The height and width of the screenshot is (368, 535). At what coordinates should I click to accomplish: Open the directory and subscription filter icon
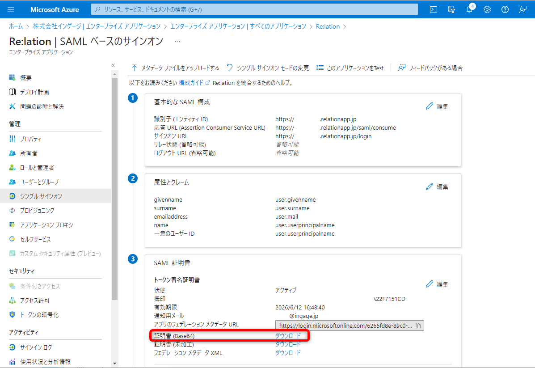[x=451, y=9]
